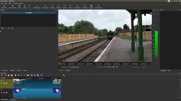The height and width of the screenshot is (101, 181).
Task: Click Open Other in the toolbar
Action: (x=13, y=7)
